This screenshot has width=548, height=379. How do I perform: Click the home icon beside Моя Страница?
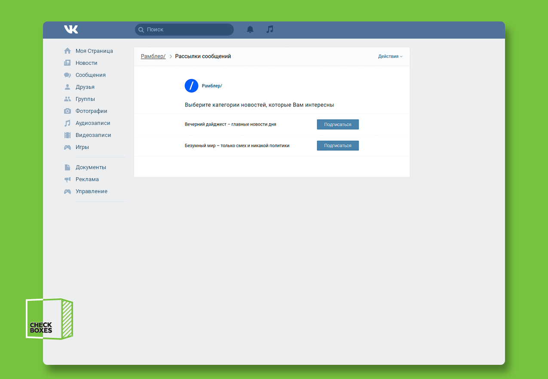point(67,51)
